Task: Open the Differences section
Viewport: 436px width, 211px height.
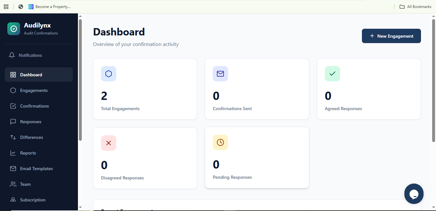Action: [x=39, y=137]
